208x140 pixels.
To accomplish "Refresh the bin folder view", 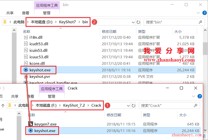I will click(x=138, y=22).
